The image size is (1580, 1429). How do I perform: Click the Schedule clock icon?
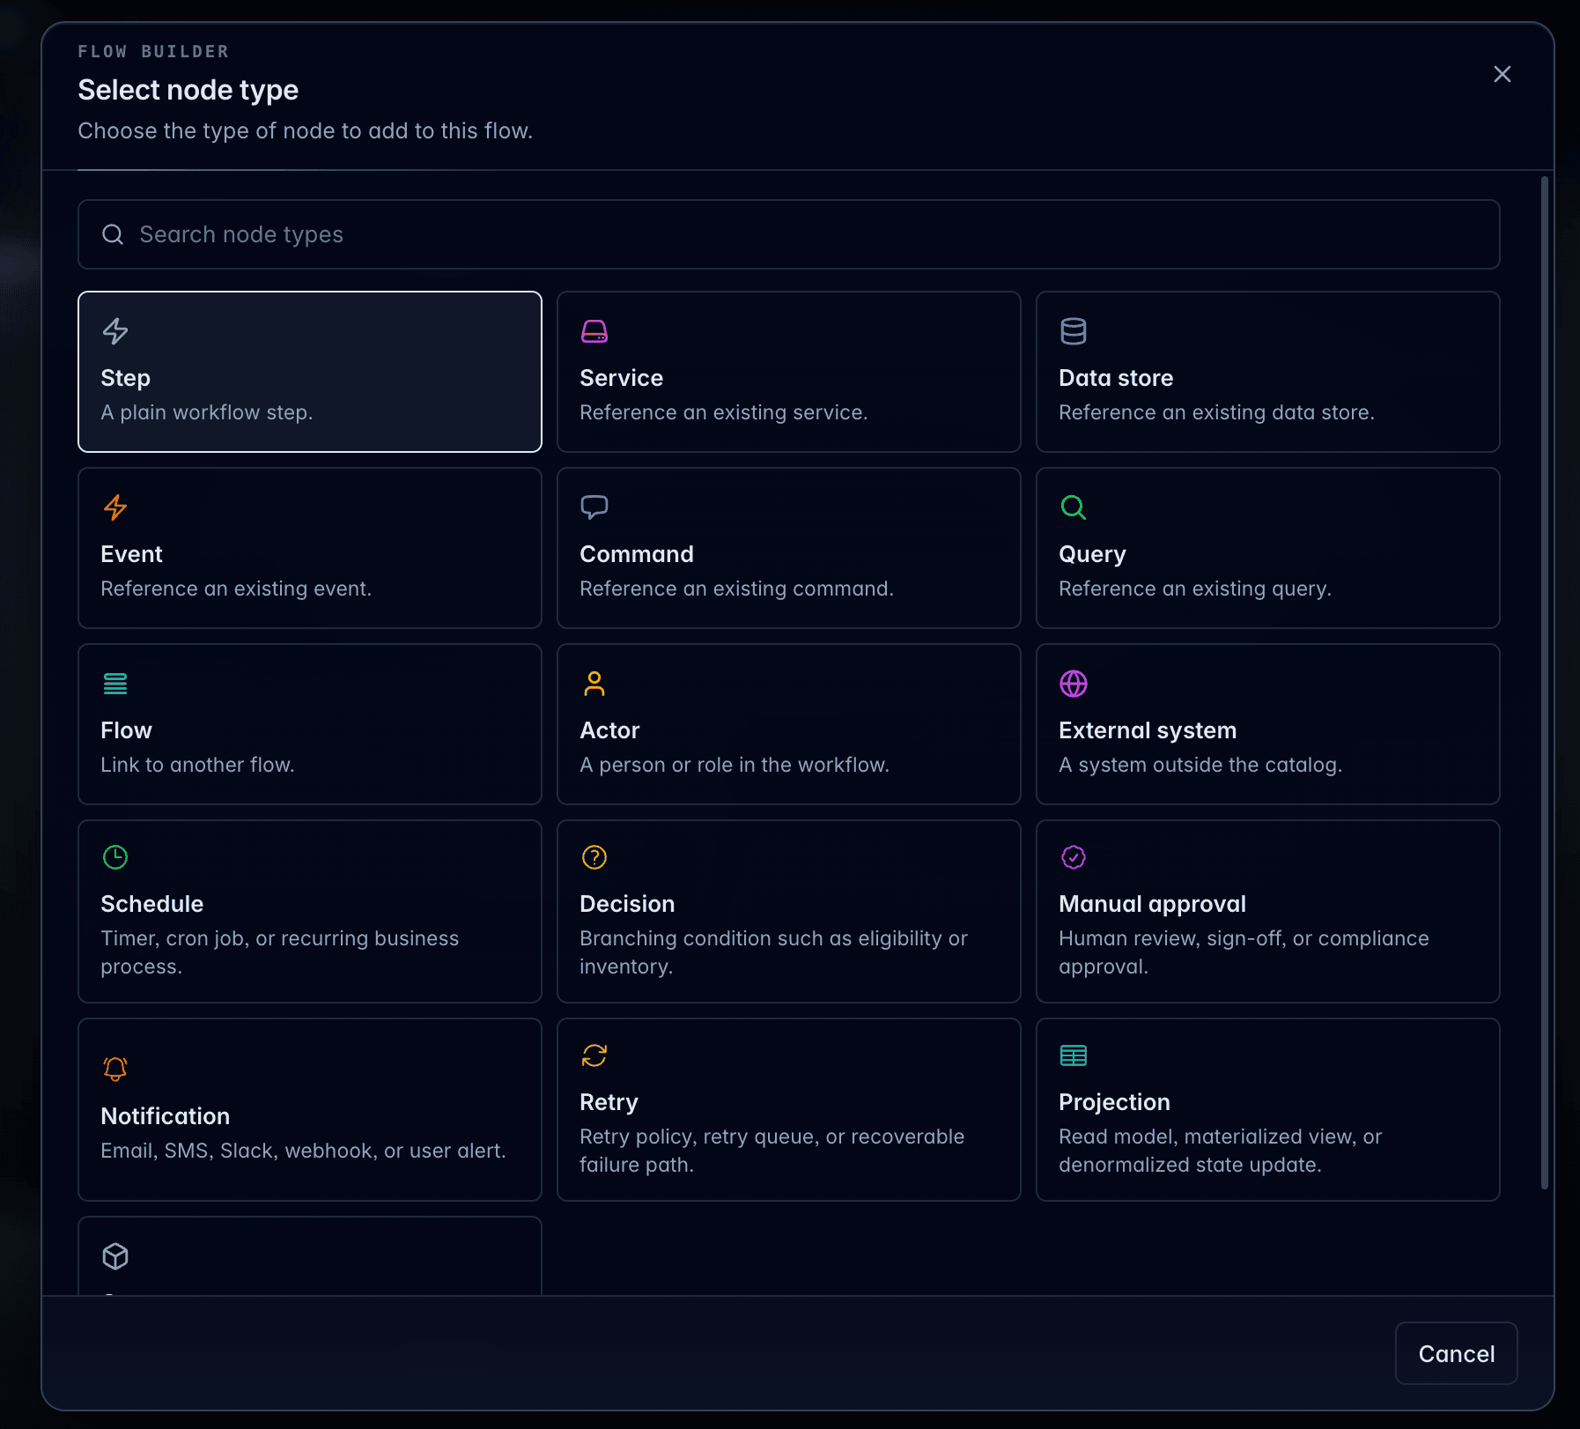pos(115,857)
